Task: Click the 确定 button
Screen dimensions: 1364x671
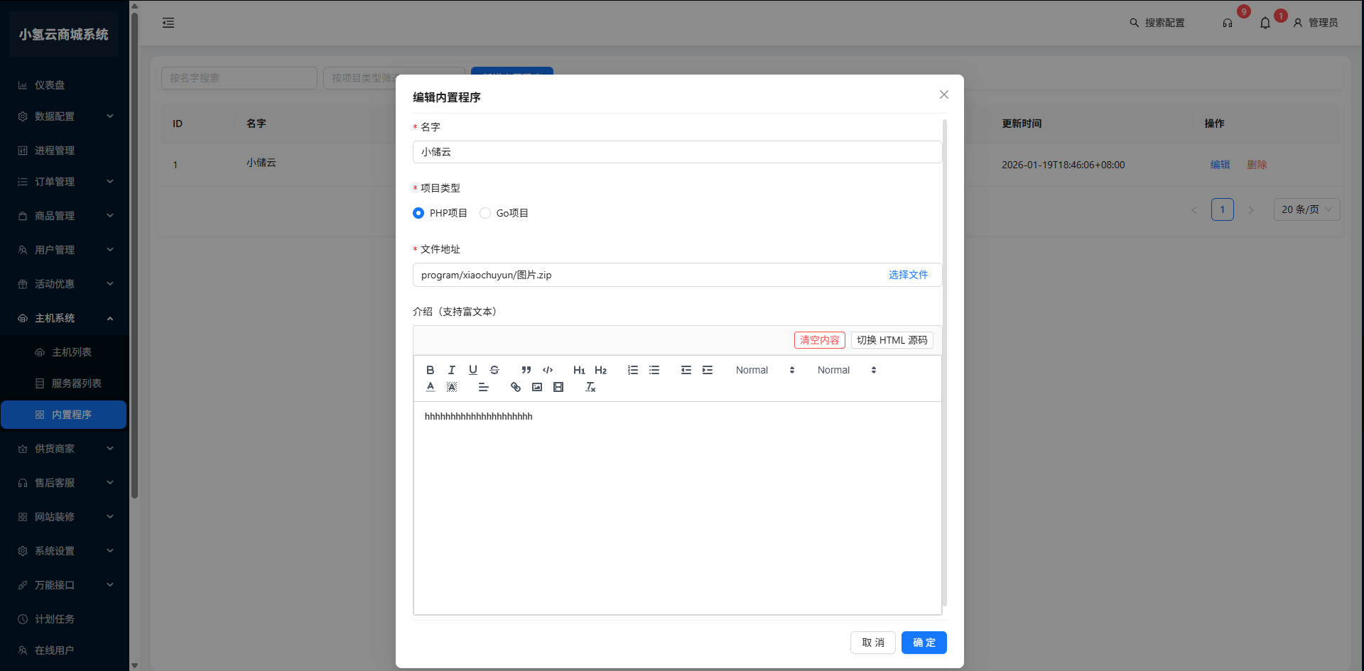Action: tap(924, 643)
